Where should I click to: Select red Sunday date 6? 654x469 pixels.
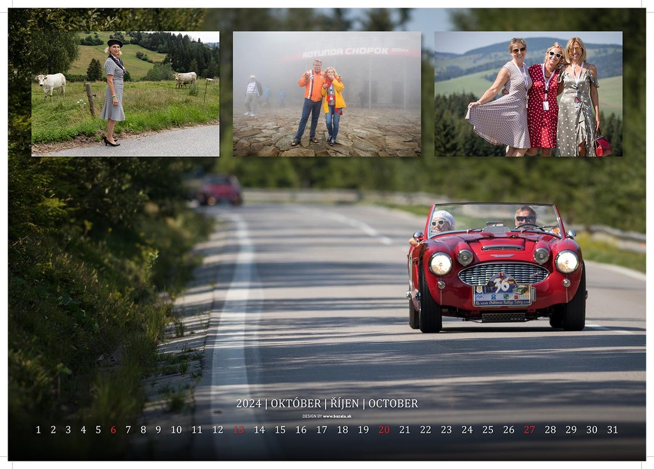click(x=113, y=430)
